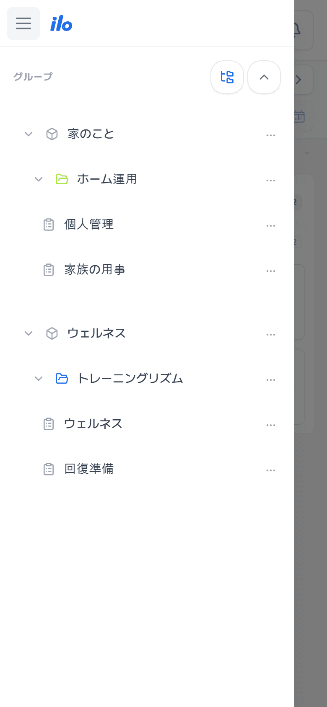Screen dimensions: 327x707
Task: Open more options for ホーム運用
Action: [x=271, y=181]
